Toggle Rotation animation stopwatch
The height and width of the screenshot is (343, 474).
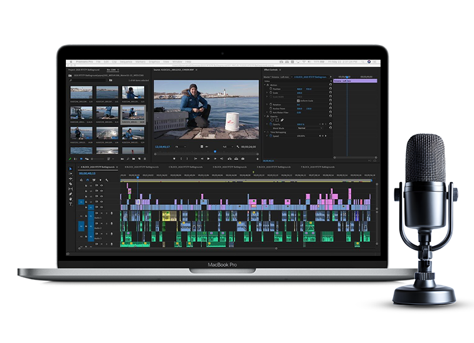tap(271, 105)
